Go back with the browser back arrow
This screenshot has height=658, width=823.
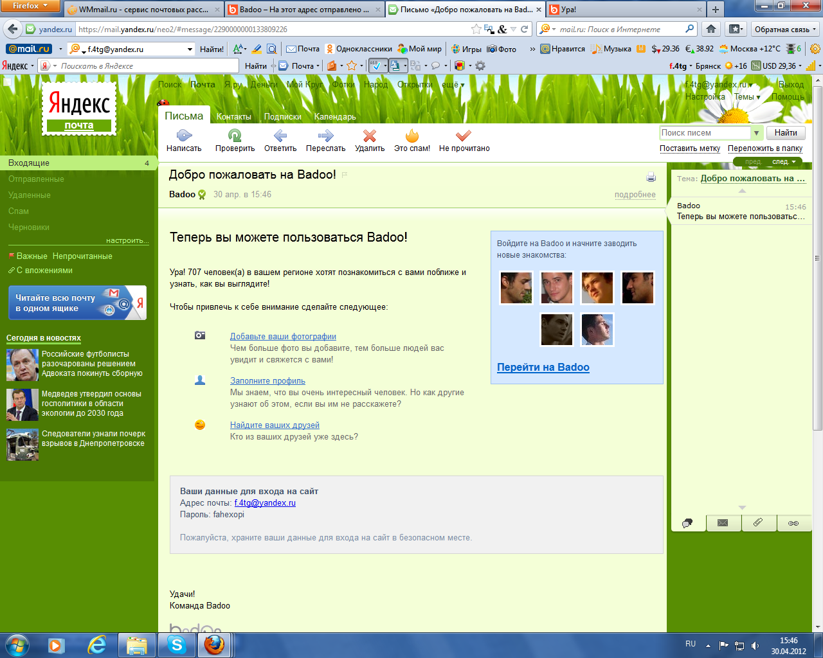[12, 29]
